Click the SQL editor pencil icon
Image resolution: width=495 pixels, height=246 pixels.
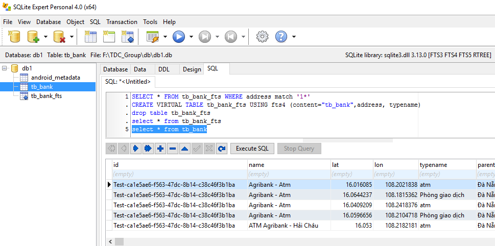(153, 37)
